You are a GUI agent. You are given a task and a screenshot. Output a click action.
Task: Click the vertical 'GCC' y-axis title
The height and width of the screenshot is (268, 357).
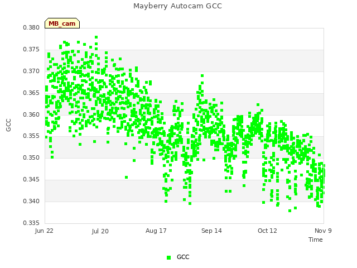coord(8,125)
